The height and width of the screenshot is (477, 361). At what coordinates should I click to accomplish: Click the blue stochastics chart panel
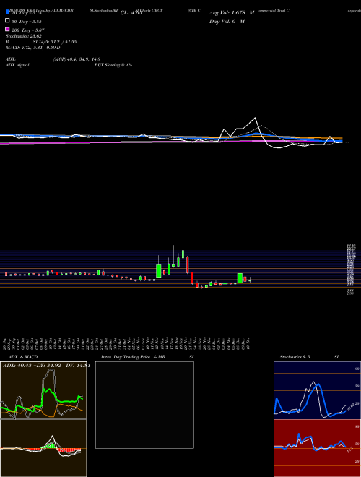pos(317,390)
